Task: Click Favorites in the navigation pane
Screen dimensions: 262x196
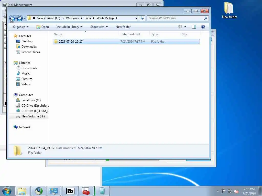Action: click(25, 36)
